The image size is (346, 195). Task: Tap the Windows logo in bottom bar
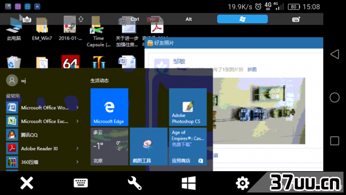click(188, 183)
